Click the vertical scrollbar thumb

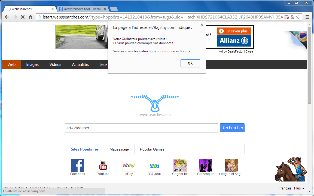point(309,65)
